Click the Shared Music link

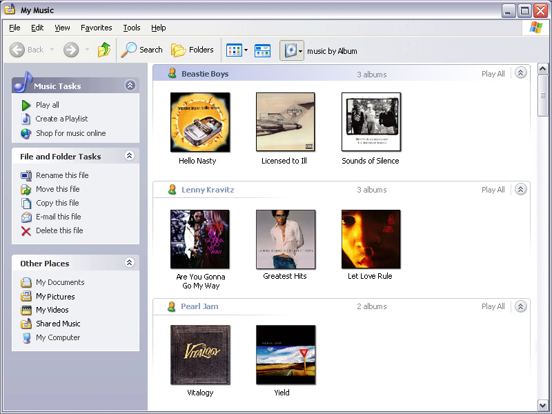coord(58,324)
